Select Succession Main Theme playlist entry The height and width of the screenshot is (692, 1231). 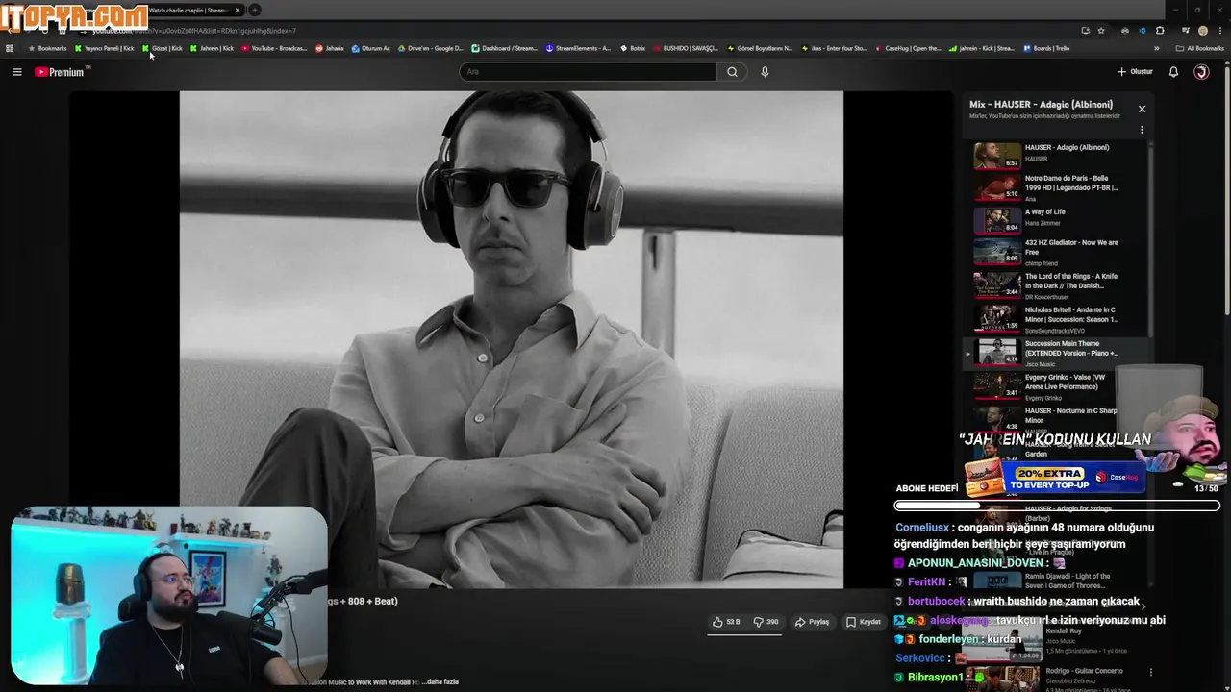click(1055, 353)
